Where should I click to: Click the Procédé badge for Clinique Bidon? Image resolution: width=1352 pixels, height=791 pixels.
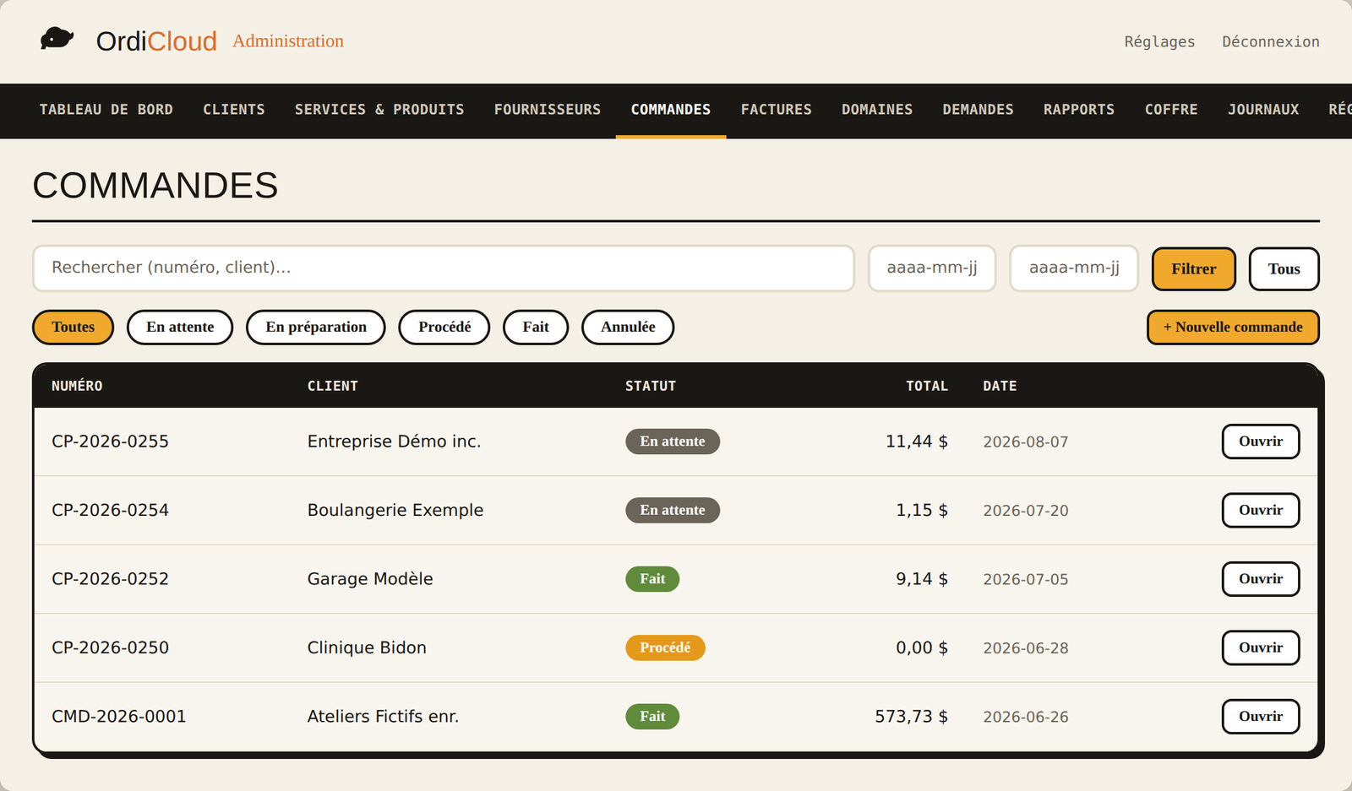[665, 647]
